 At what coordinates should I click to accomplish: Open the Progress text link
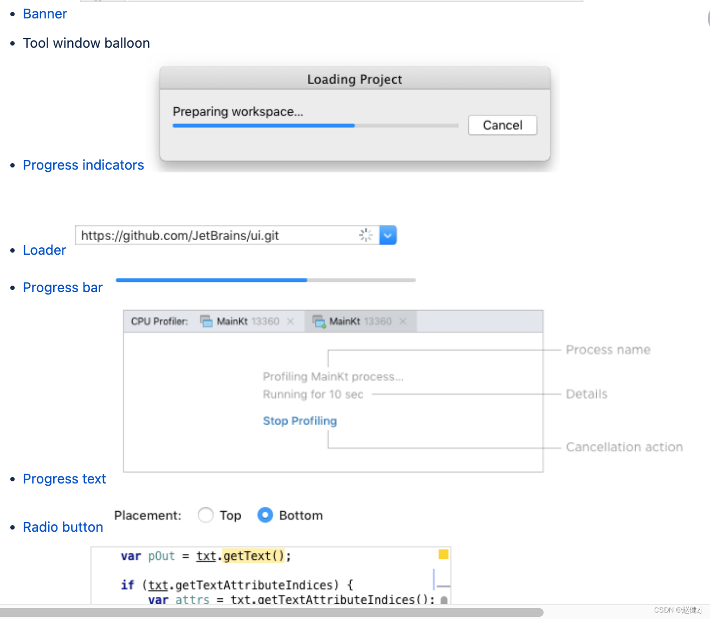[x=64, y=479]
